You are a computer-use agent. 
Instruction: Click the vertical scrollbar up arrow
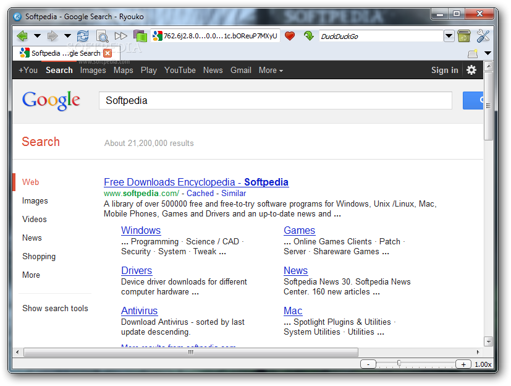(x=488, y=67)
